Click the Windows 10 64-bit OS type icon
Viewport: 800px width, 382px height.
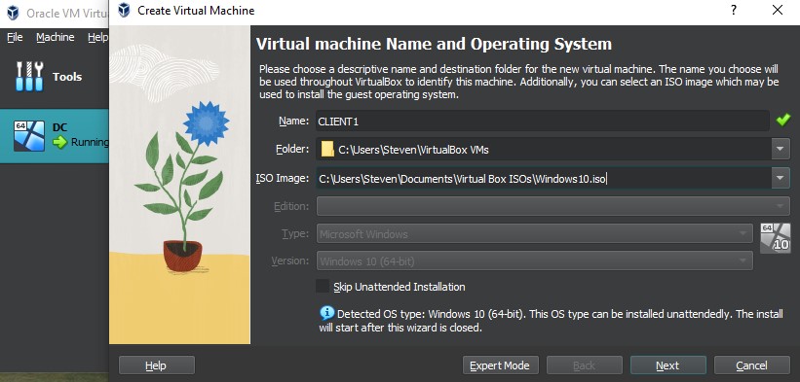(775, 237)
